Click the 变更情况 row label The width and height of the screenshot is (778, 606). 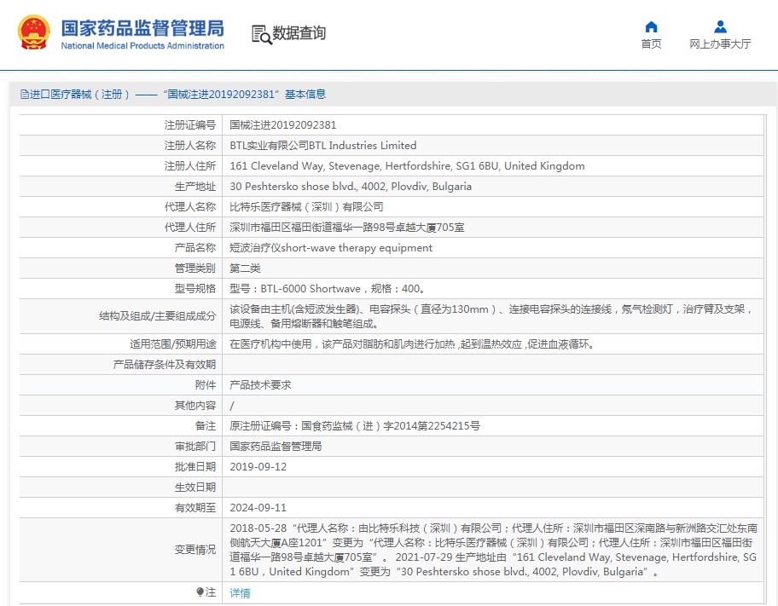(195, 550)
